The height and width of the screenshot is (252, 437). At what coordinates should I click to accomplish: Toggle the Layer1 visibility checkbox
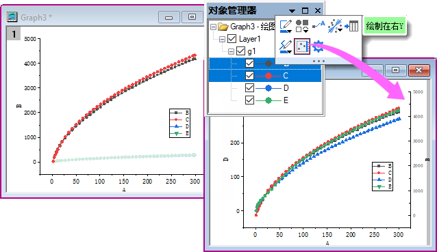(x=232, y=39)
